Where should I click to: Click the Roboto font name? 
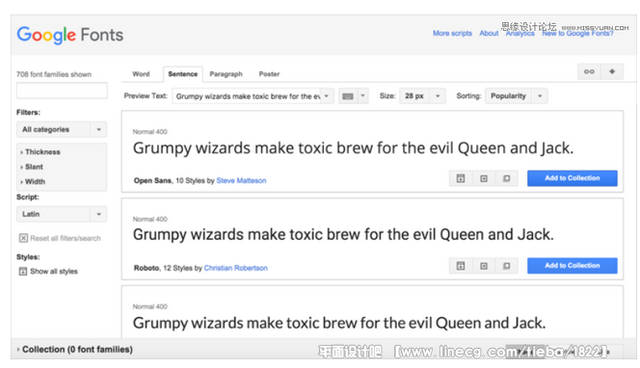pos(147,268)
